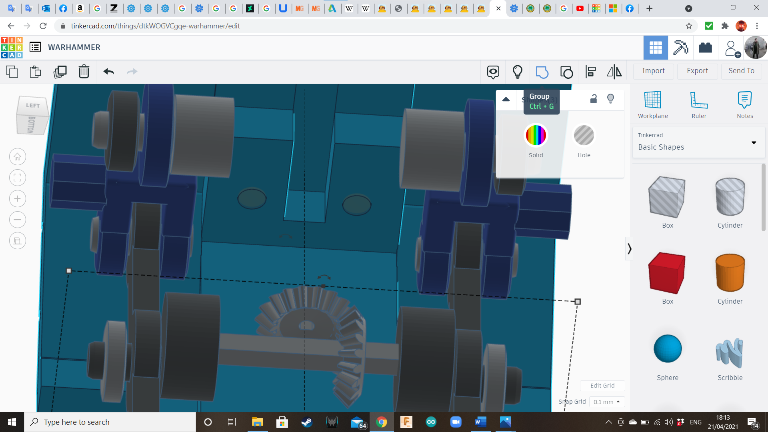Choose the Solid multicolor swatch
Image resolution: width=768 pixels, height=432 pixels.
pyautogui.click(x=536, y=135)
